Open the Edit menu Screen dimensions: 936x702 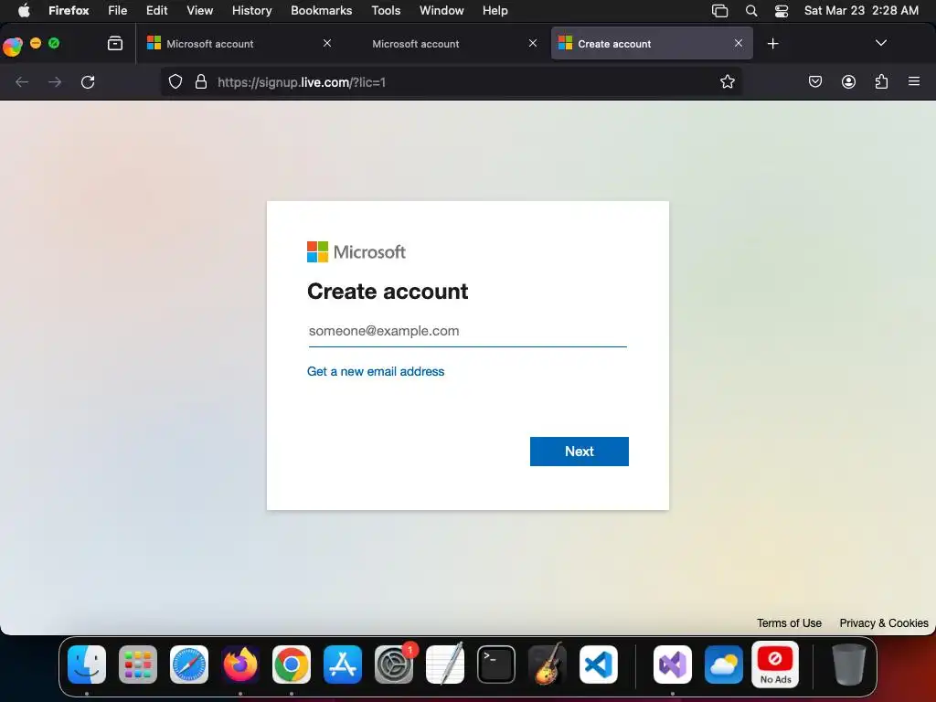(x=156, y=10)
